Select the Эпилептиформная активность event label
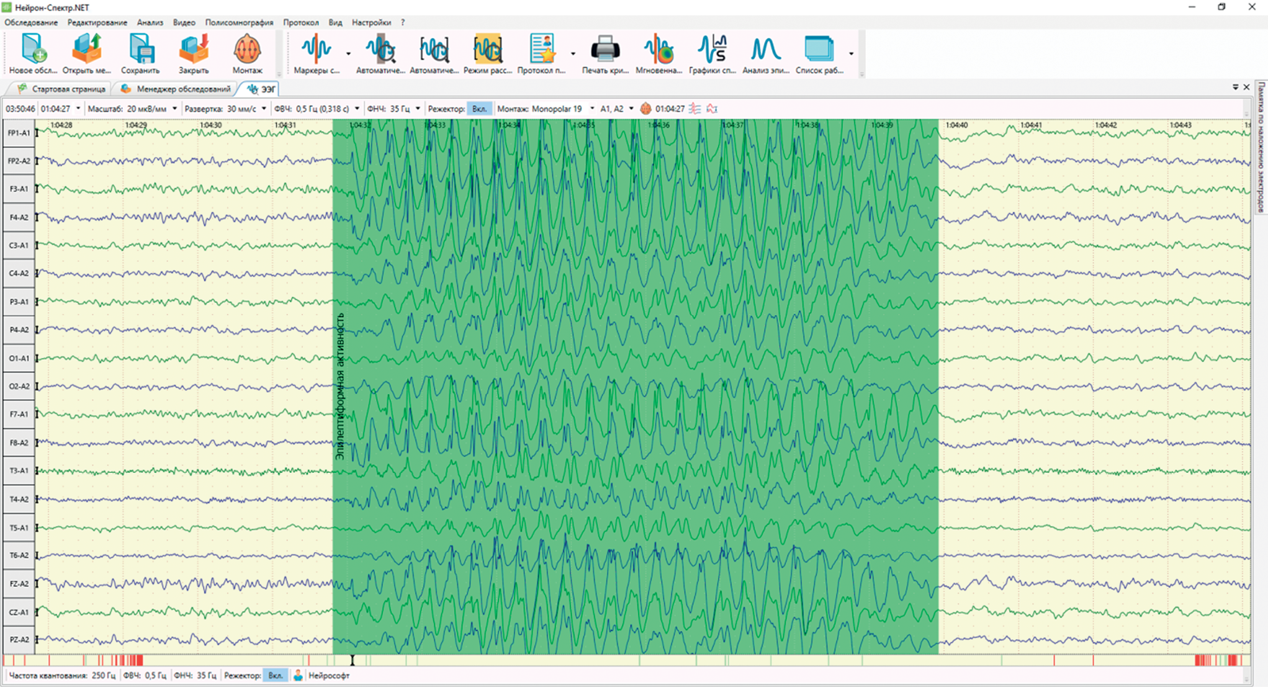The width and height of the screenshot is (1268, 687). coord(340,386)
